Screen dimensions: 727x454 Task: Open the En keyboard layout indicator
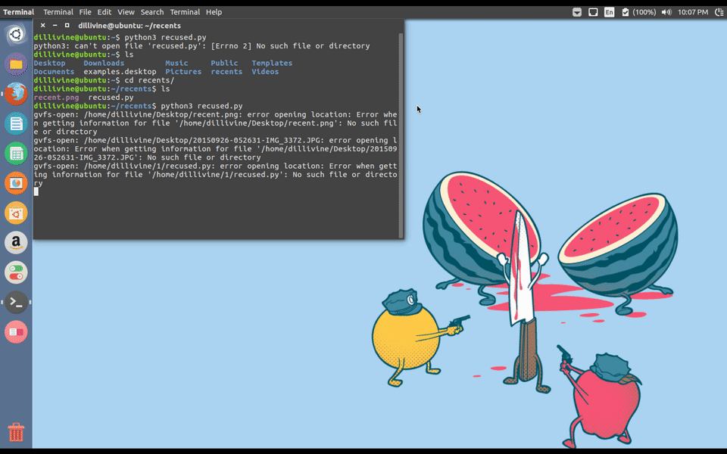point(609,12)
